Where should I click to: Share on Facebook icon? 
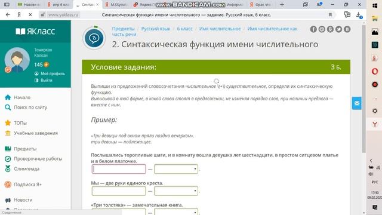tap(313, 29)
